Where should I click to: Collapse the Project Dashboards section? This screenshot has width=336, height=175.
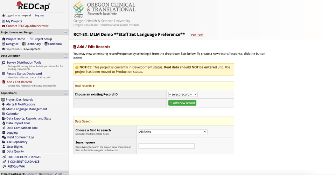pyautogui.click(x=65, y=174)
